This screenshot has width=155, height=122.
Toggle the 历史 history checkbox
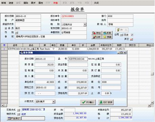[x=132, y=35]
